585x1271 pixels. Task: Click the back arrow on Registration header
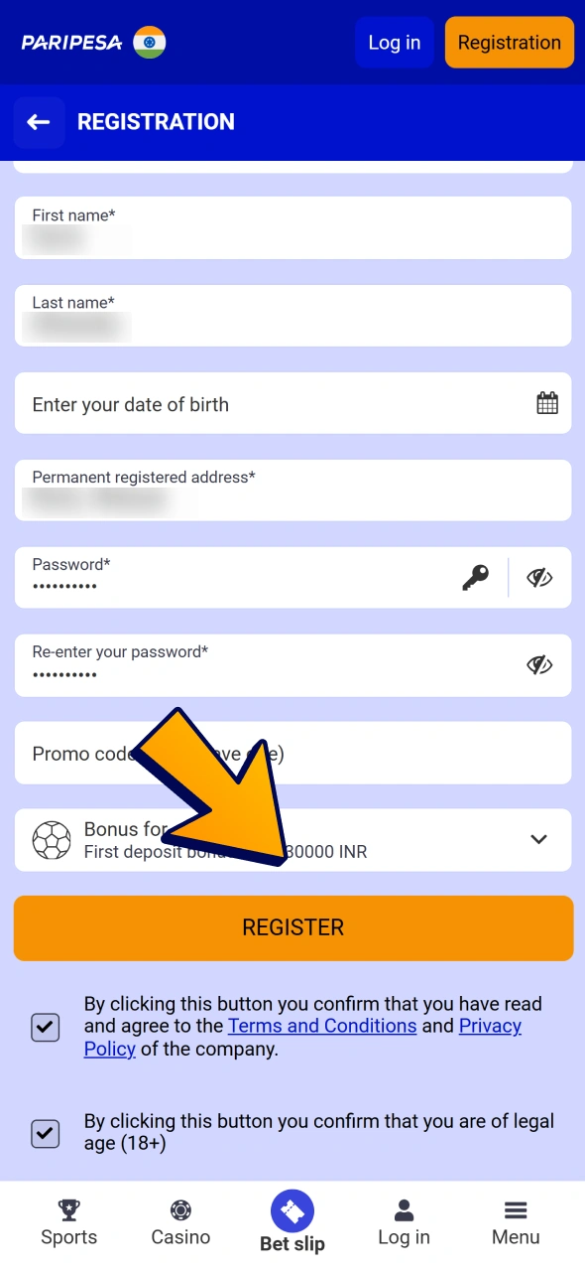pos(38,121)
